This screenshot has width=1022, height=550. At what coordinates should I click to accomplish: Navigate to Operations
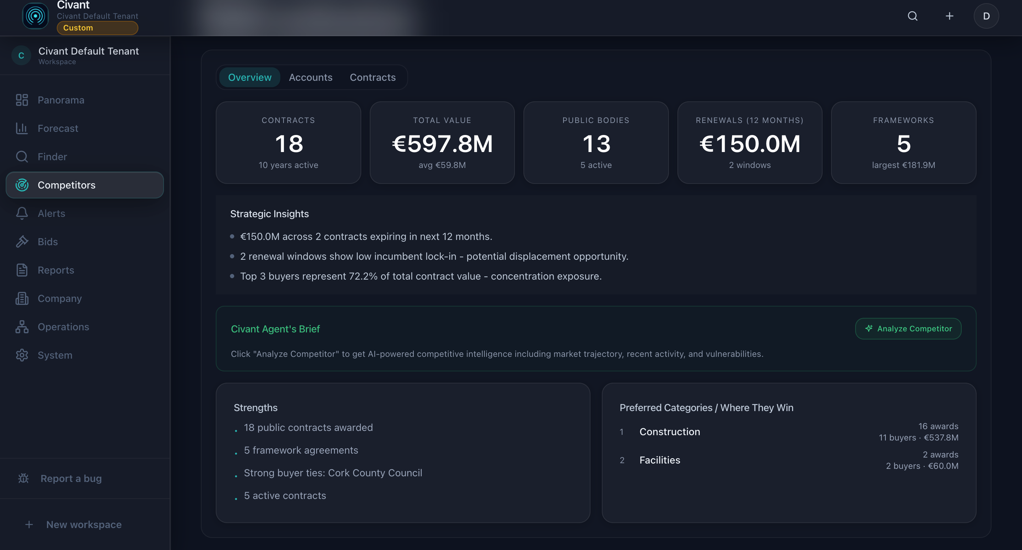coord(64,326)
